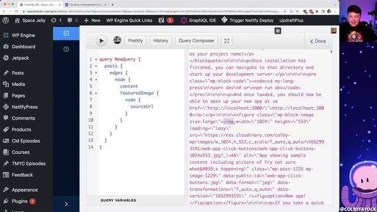This screenshot has width=377, height=212.
Task: Prettify the query
Action: tap(135, 41)
